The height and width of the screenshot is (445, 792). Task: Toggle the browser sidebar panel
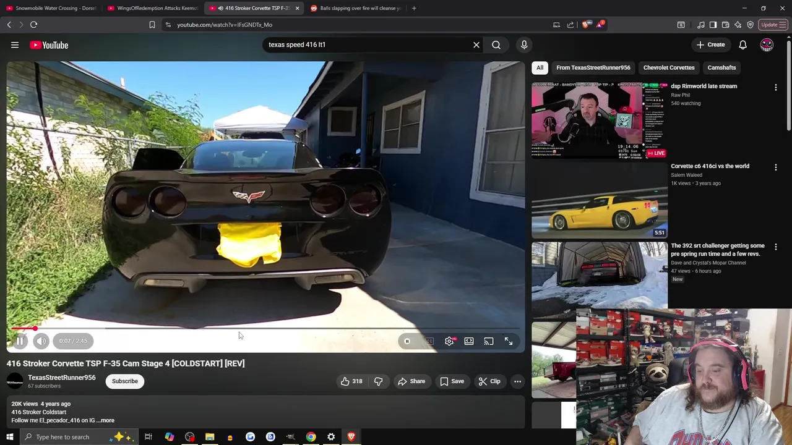713,25
